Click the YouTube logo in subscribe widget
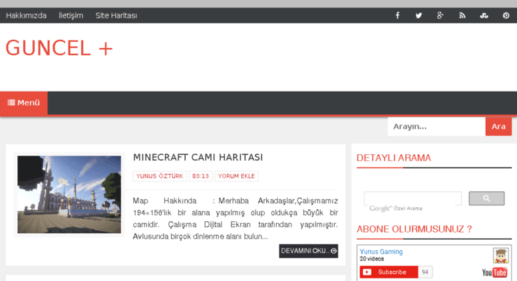Screen dimensions: 517x281 pos(494,272)
